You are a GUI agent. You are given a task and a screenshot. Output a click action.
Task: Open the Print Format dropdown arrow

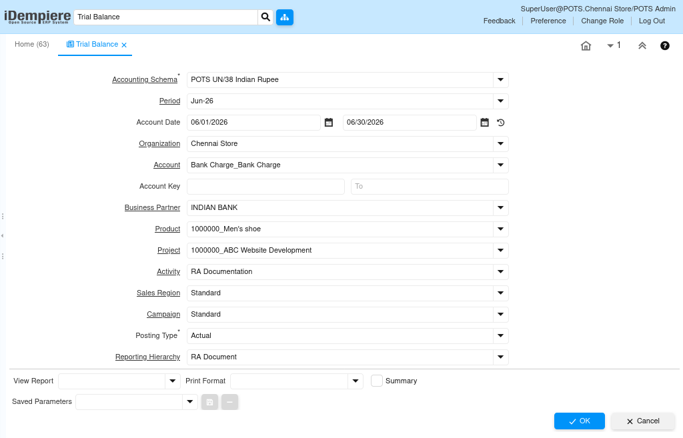[x=356, y=381]
